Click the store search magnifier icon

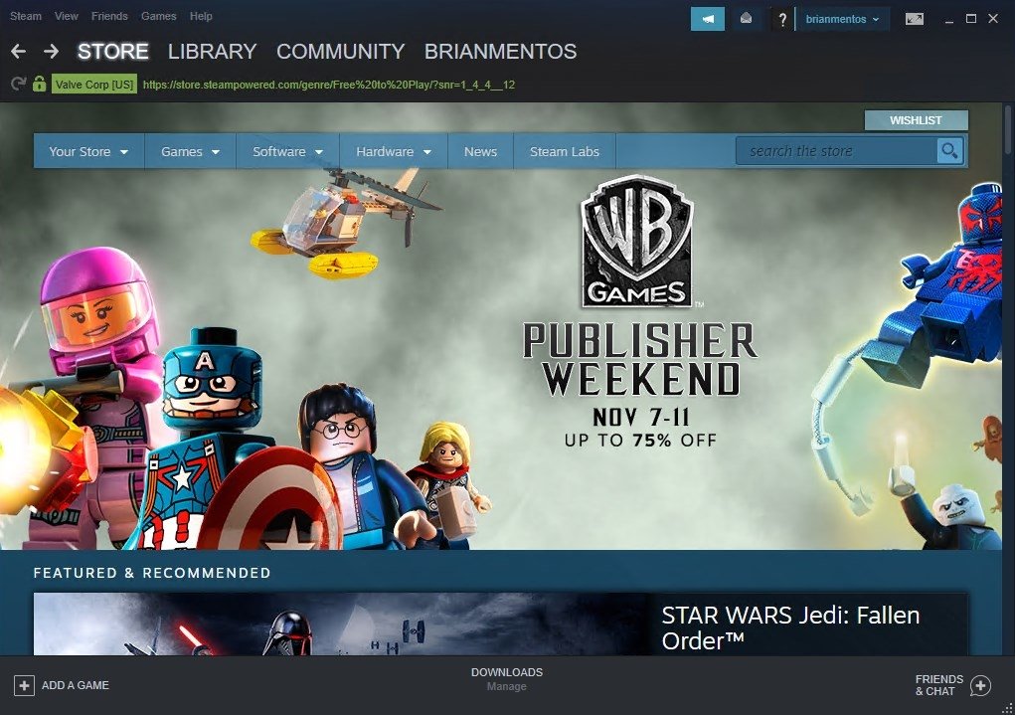tap(949, 151)
